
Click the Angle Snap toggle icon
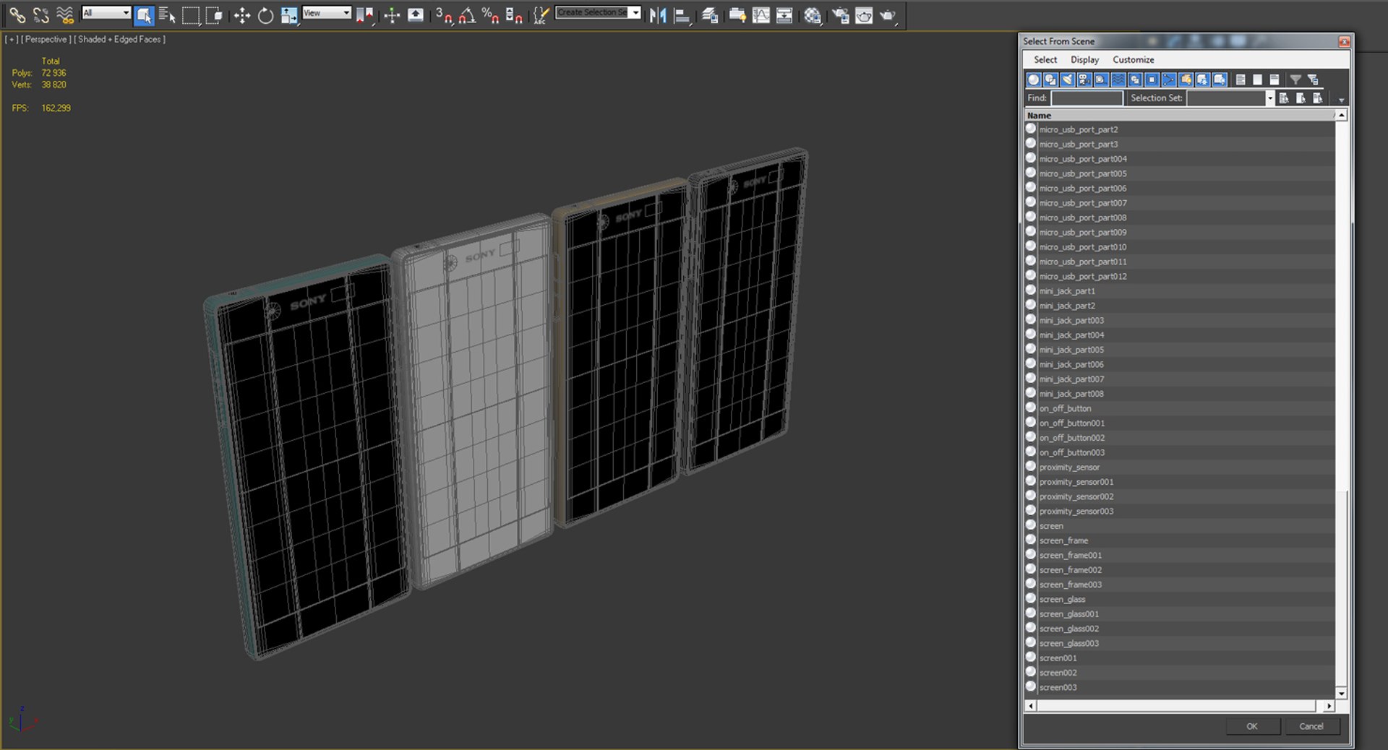(467, 15)
